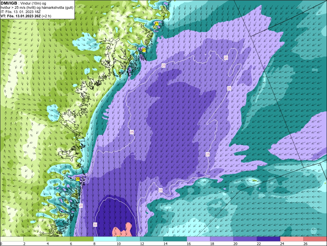Image resolution: width=327 pixels, height=246 pixels.
Task: Click the pink 24–26 m/s wind patch on the map
Action: click(x=122, y=230)
